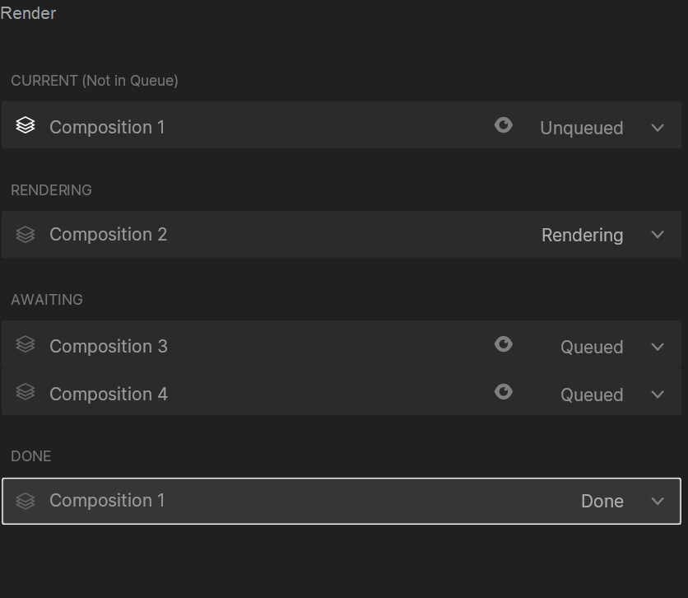Screen dimensions: 688x598
Task: Click the Queued status of Composition 3
Action: point(592,347)
